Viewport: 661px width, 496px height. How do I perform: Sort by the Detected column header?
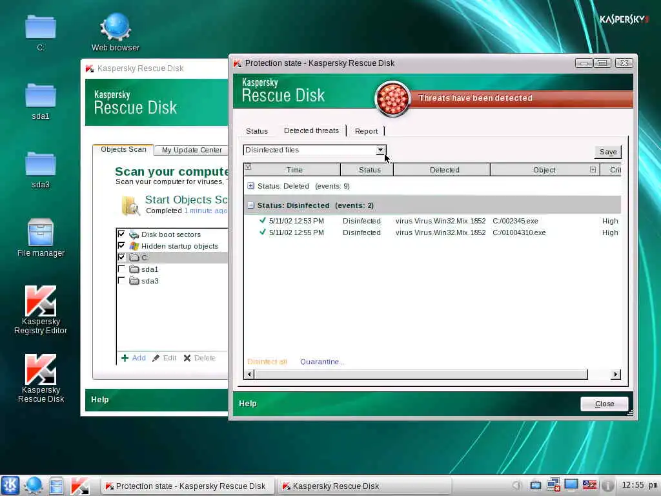pos(442,170)
